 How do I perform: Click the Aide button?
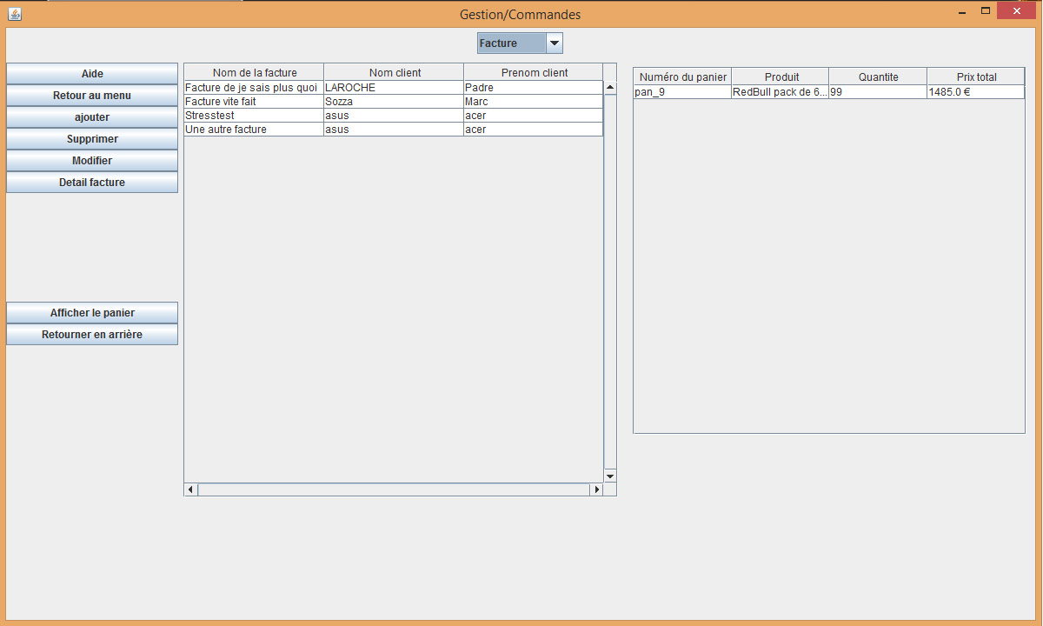[x=92, y=74]
